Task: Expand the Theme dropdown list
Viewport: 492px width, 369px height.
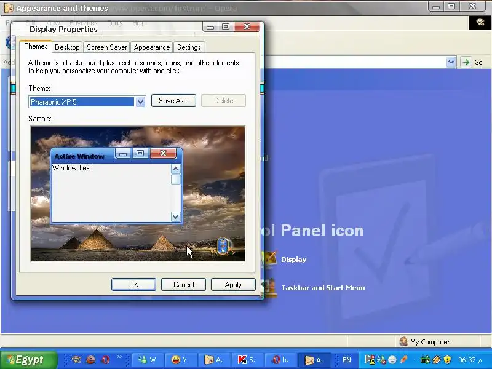Action: 141,101
